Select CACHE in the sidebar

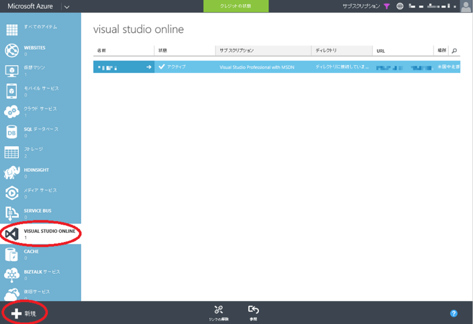point(31,251)
